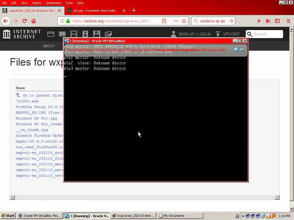Viewport: 294px width, 220px height.
Task: Reload the page with the refresh icon
Action: (x=24, y=21)
